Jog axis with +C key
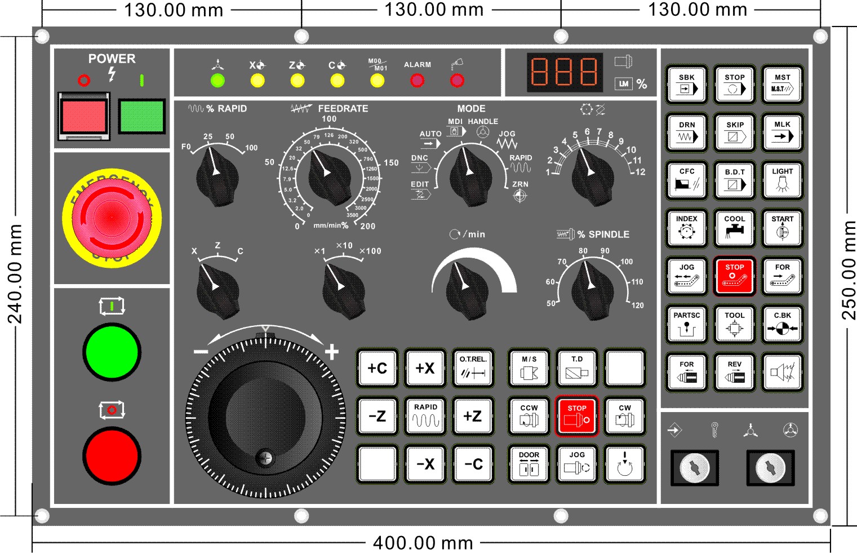The height and width of the screenshot is (553, 857). (378, 368)
